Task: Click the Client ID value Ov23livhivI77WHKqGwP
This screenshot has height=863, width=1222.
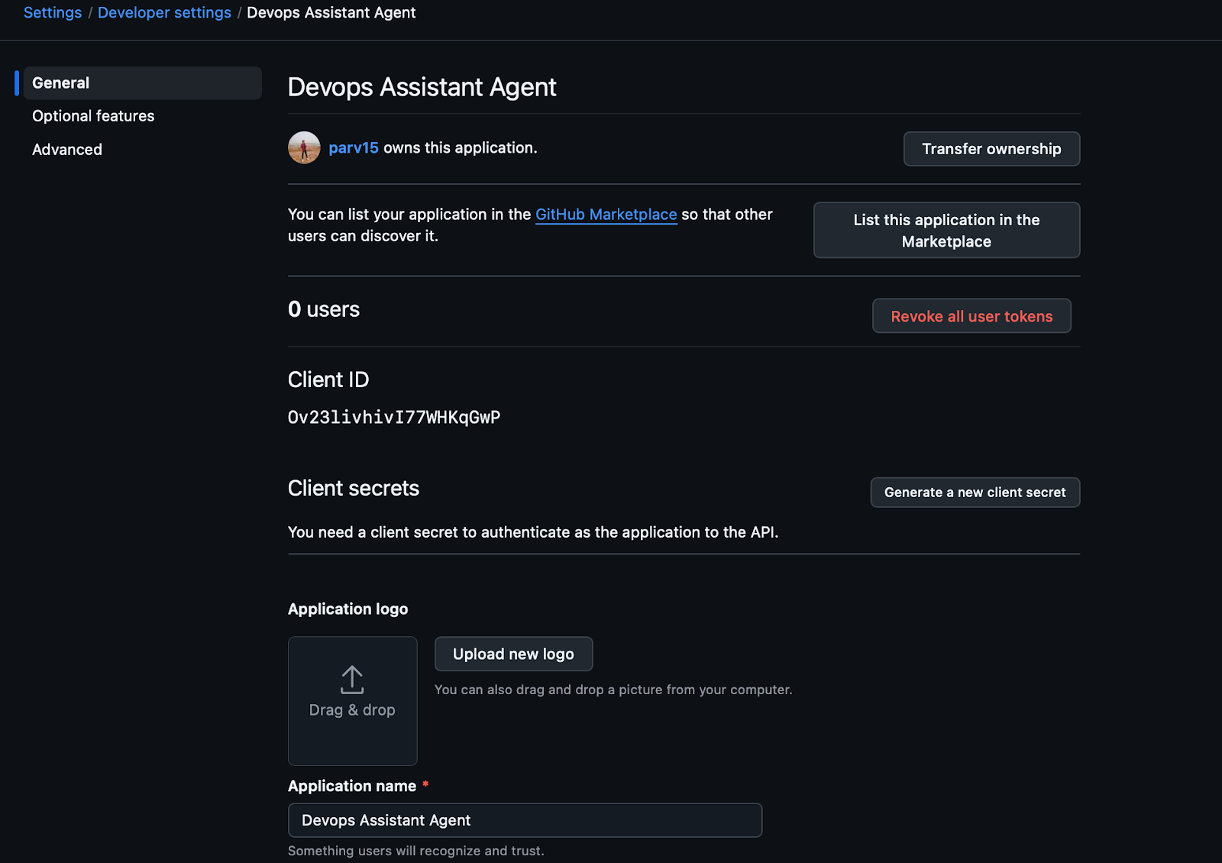Action: 394,417
